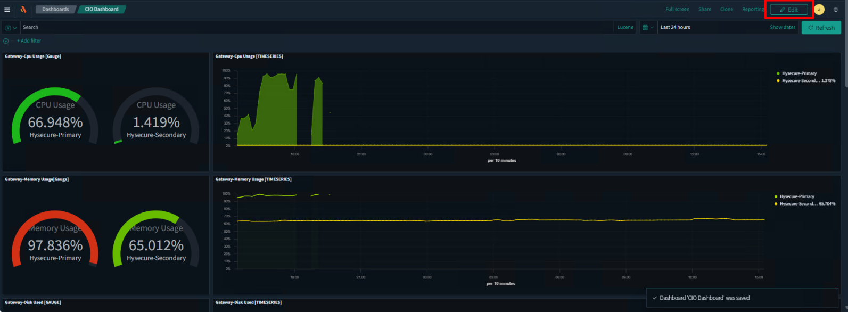848x312 pixels.
Task: Open the hamburger navigation menu
Action: [7, 10]
